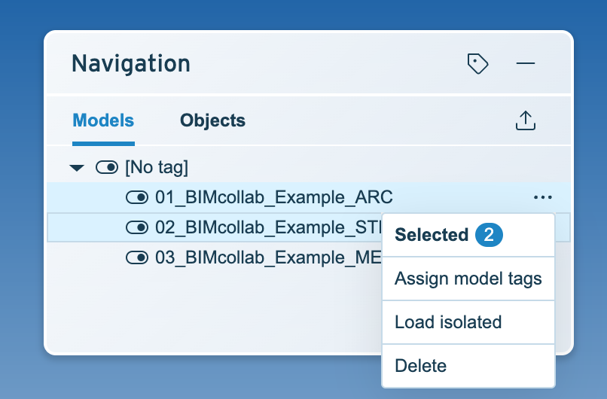The image size is (607, 399).
Task: Click the upload model icon
Action: [526, 120]
